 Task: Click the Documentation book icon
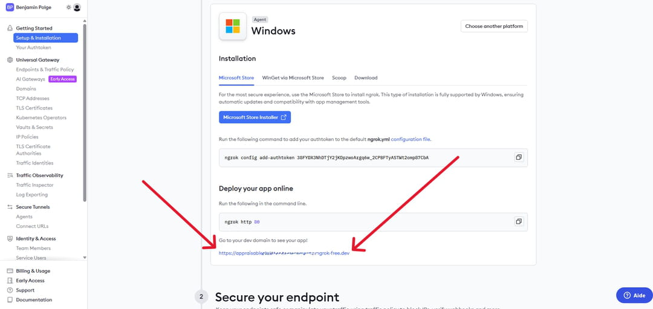tap(10, 300)
